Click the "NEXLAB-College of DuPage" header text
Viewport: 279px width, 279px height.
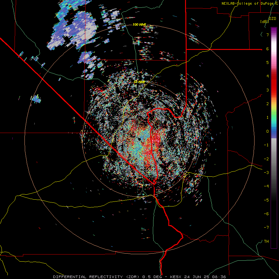click(248, 3)
